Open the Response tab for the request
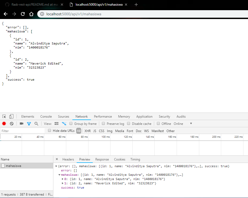248x198 pixels. (102, 159)
